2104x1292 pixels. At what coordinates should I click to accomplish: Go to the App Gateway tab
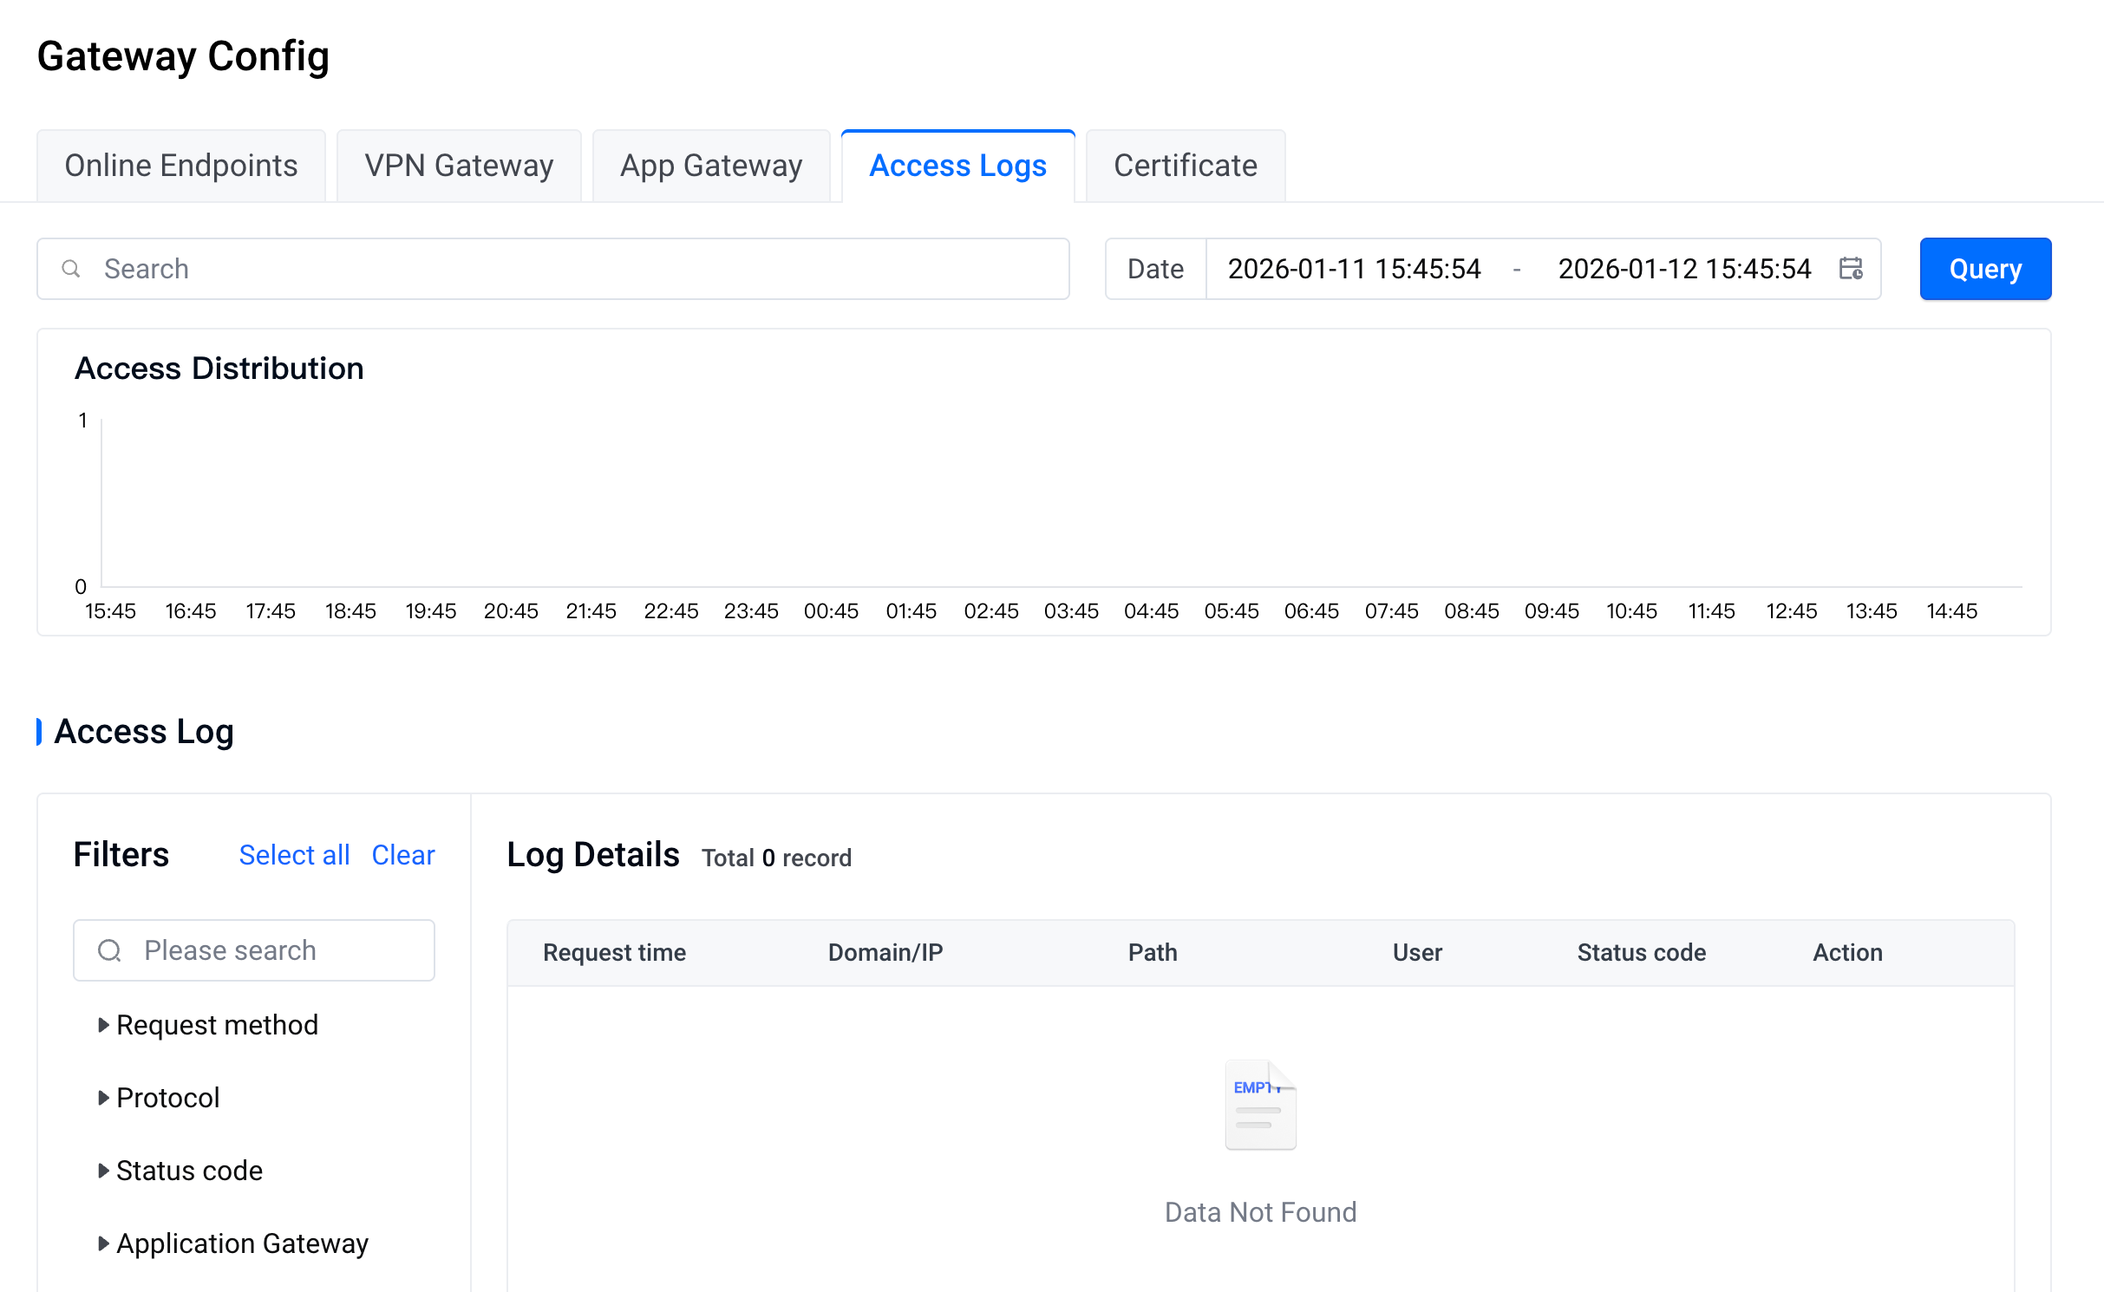tap(711, 166)
